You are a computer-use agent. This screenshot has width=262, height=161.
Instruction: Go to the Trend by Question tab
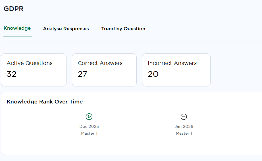(123, 29)
